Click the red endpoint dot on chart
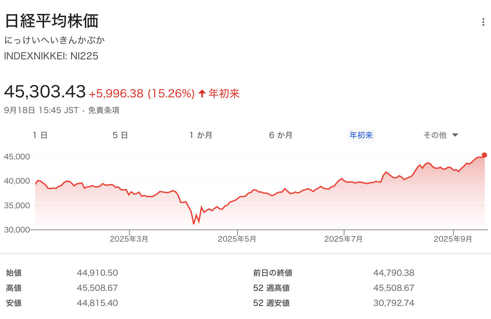This screenshot has width=491, height=319. (484, 155)
